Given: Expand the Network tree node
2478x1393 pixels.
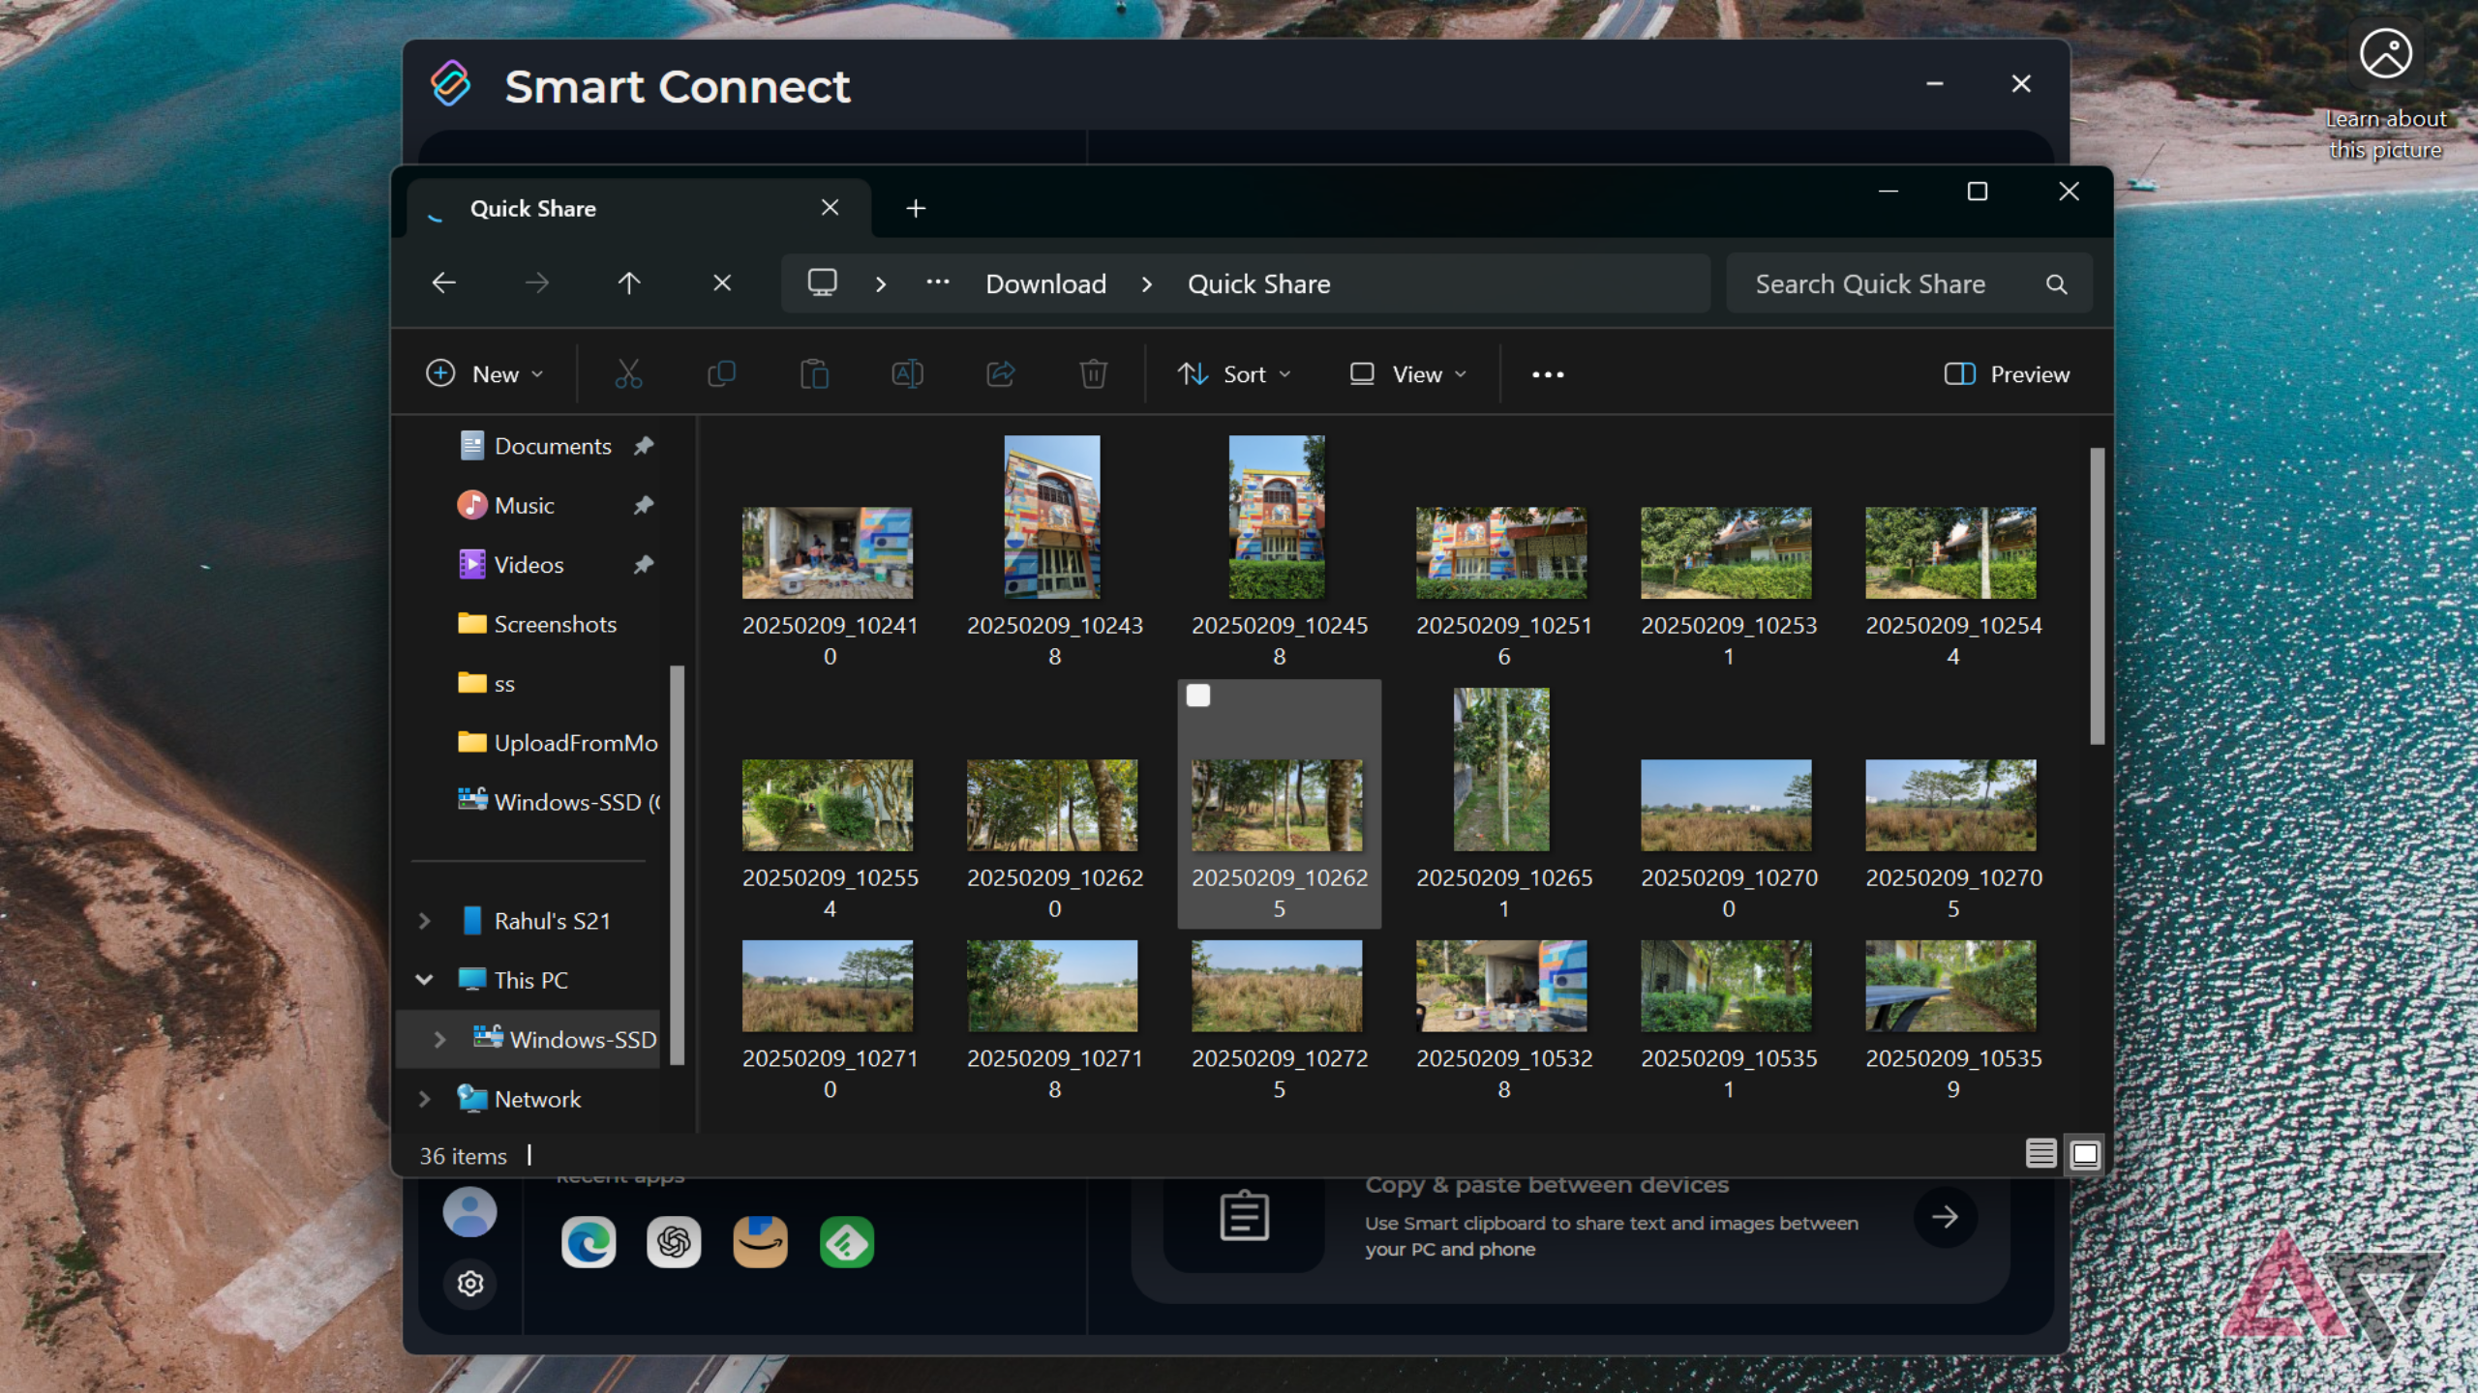Looking at the screenshot, I should click(x=424, y=1099).
